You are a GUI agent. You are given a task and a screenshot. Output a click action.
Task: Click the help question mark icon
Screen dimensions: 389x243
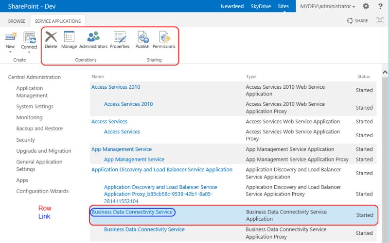[x=380, y=6]
